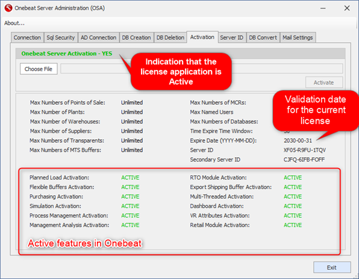Click the Unlimited value for Warehouses
The image size is (359, 279).
(x=132, y=122)
